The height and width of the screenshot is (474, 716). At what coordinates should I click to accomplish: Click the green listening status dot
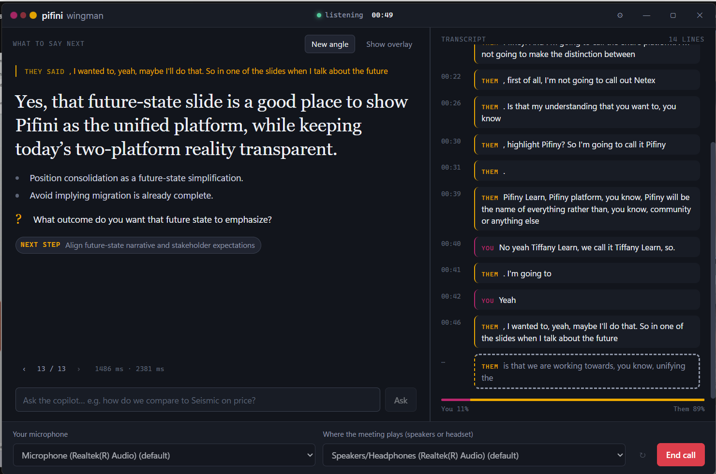319,15
